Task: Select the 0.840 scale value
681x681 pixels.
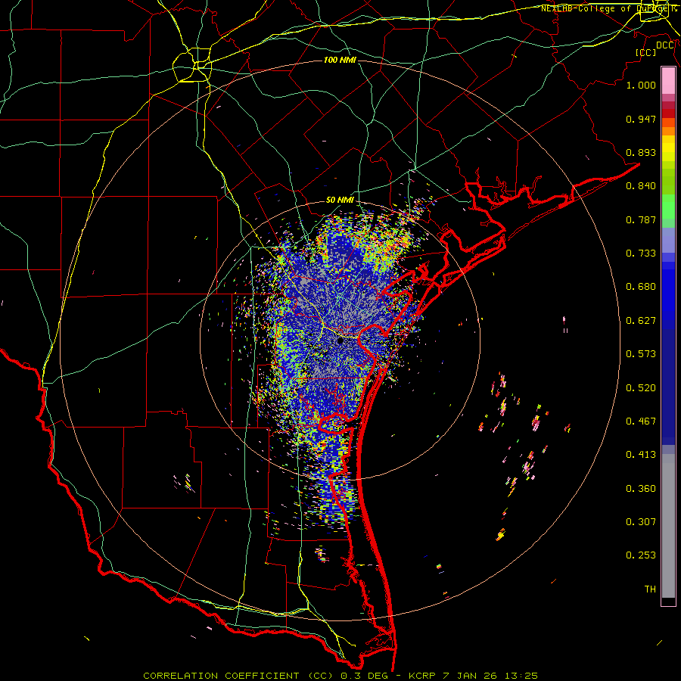Action: [641, 186]
